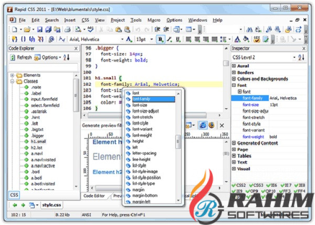Click Internet Explorer preview icon
Viewport: 315px width, 225px height.
[x=203, y=125]
